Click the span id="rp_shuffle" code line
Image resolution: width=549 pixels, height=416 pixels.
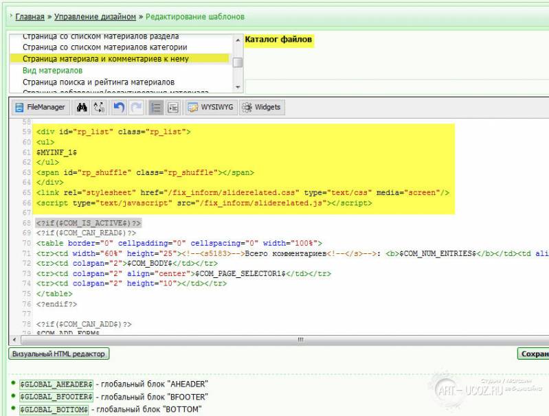click(145, 172)
